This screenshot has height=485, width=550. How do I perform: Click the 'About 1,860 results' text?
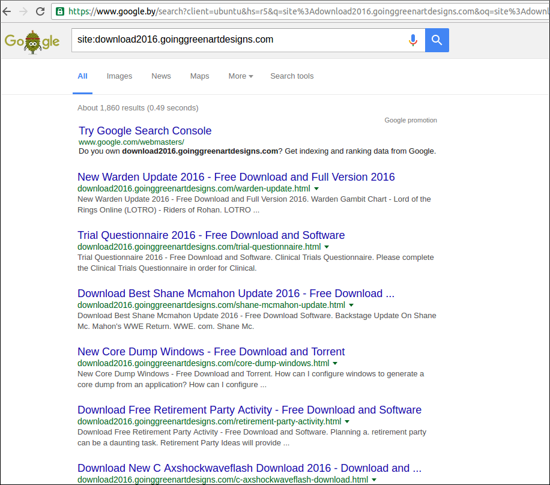pyautogui.click(x=138, y=108)
